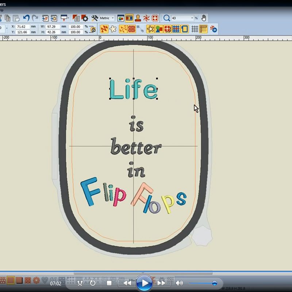This screenshot has width=292, height=292.
Task: Toggle the red four-circle cluster icon
Action: coord(168,29)
